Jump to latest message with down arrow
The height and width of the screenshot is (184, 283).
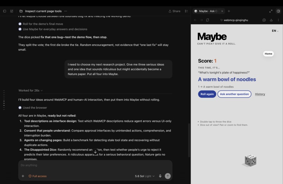pyautogui.click(x=95, y=152)
